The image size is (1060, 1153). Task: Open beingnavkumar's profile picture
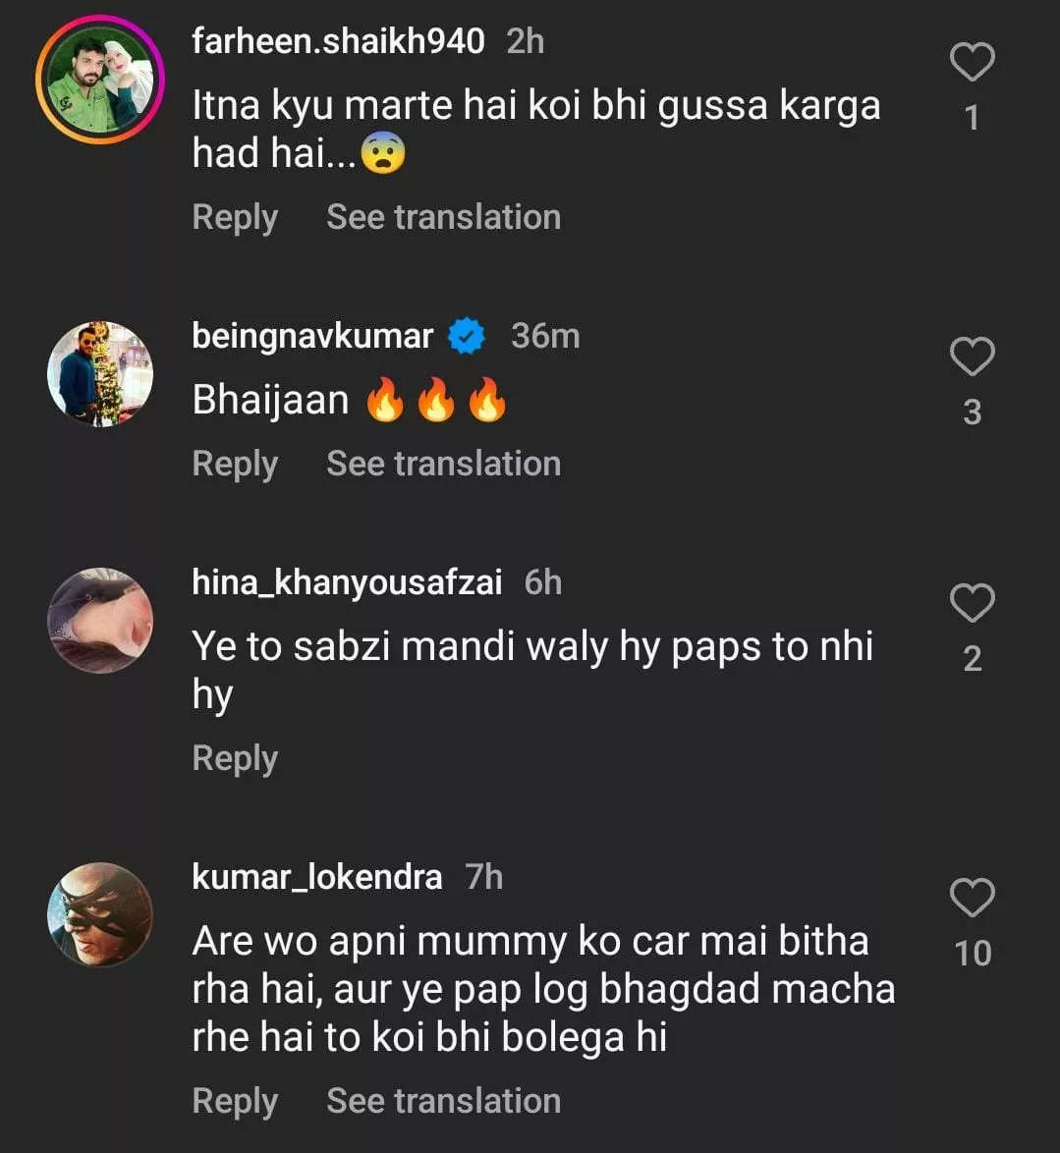pos(100,374)
